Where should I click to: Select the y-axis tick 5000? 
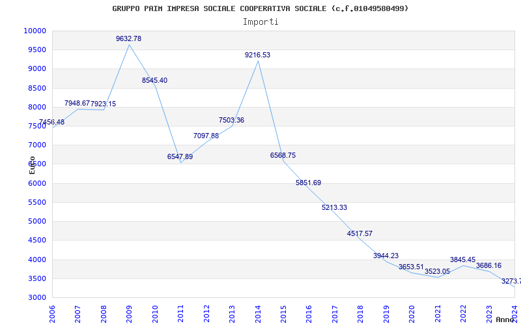point(36,221)
